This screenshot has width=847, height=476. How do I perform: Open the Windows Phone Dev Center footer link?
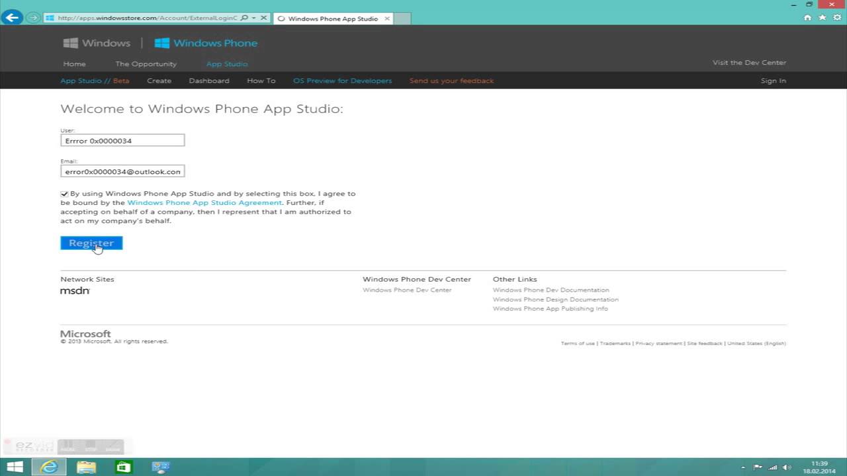(x=407, y=290)
